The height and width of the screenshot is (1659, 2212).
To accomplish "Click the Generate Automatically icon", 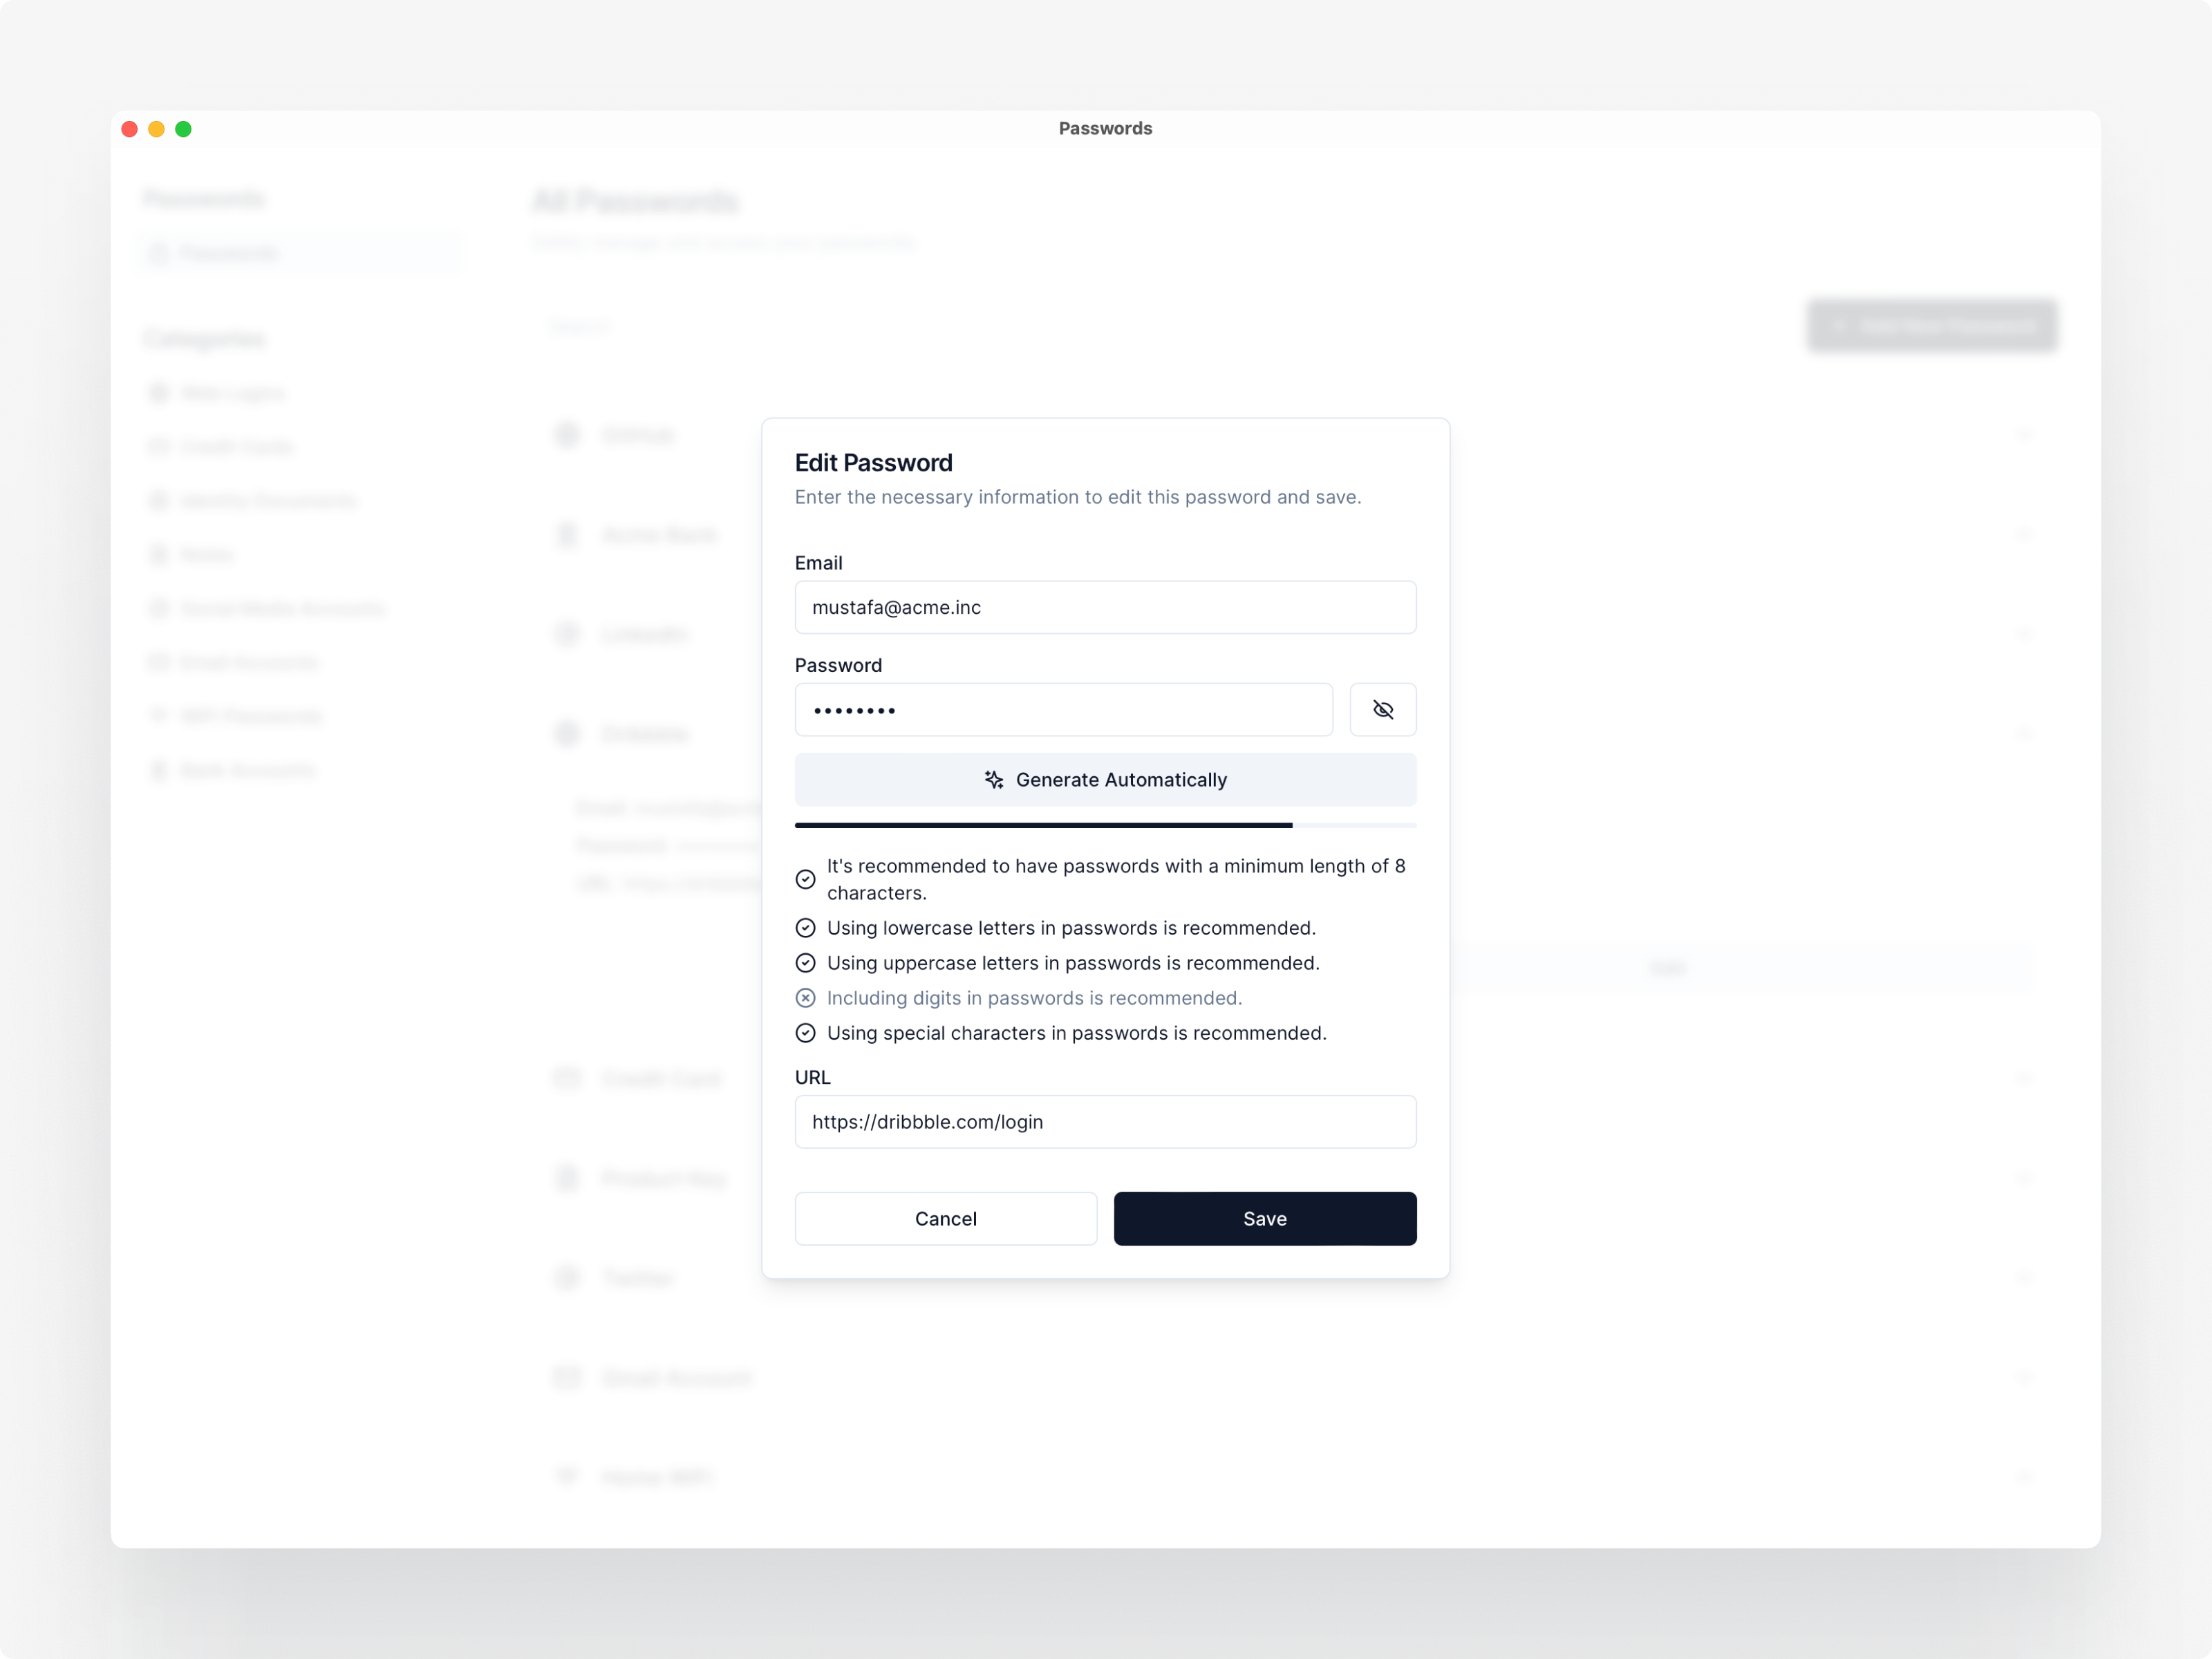I will pos(995,779).
